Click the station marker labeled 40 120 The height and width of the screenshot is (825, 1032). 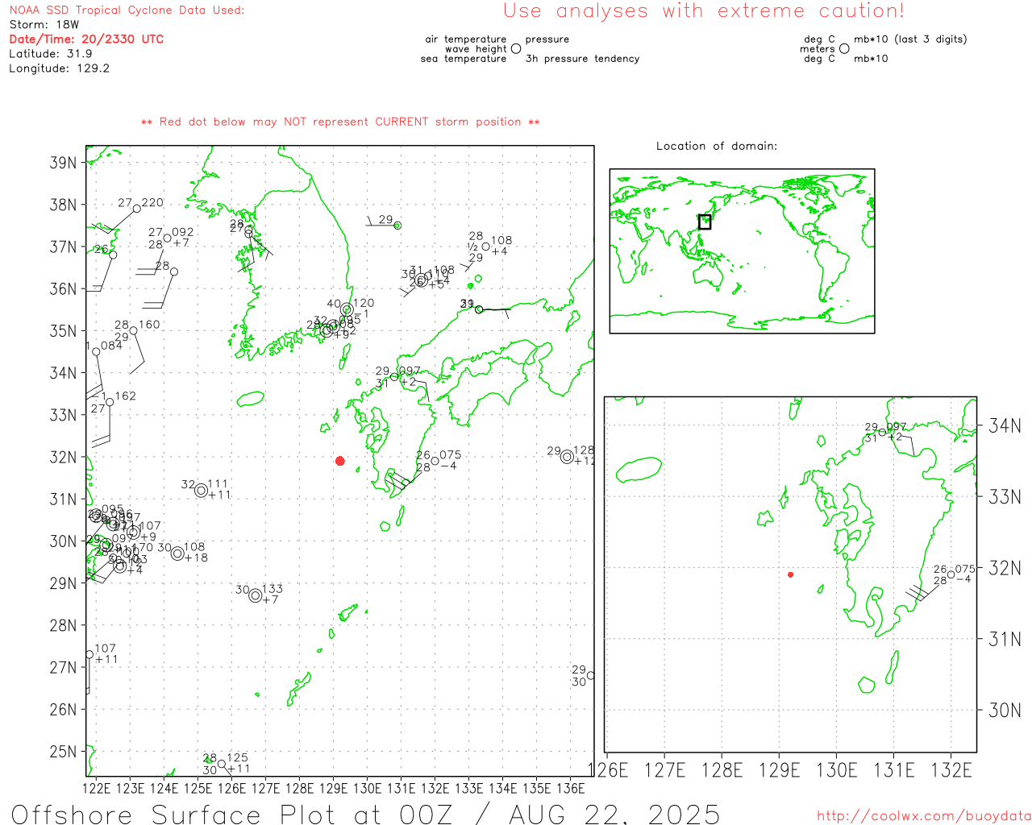pos(347,309)
